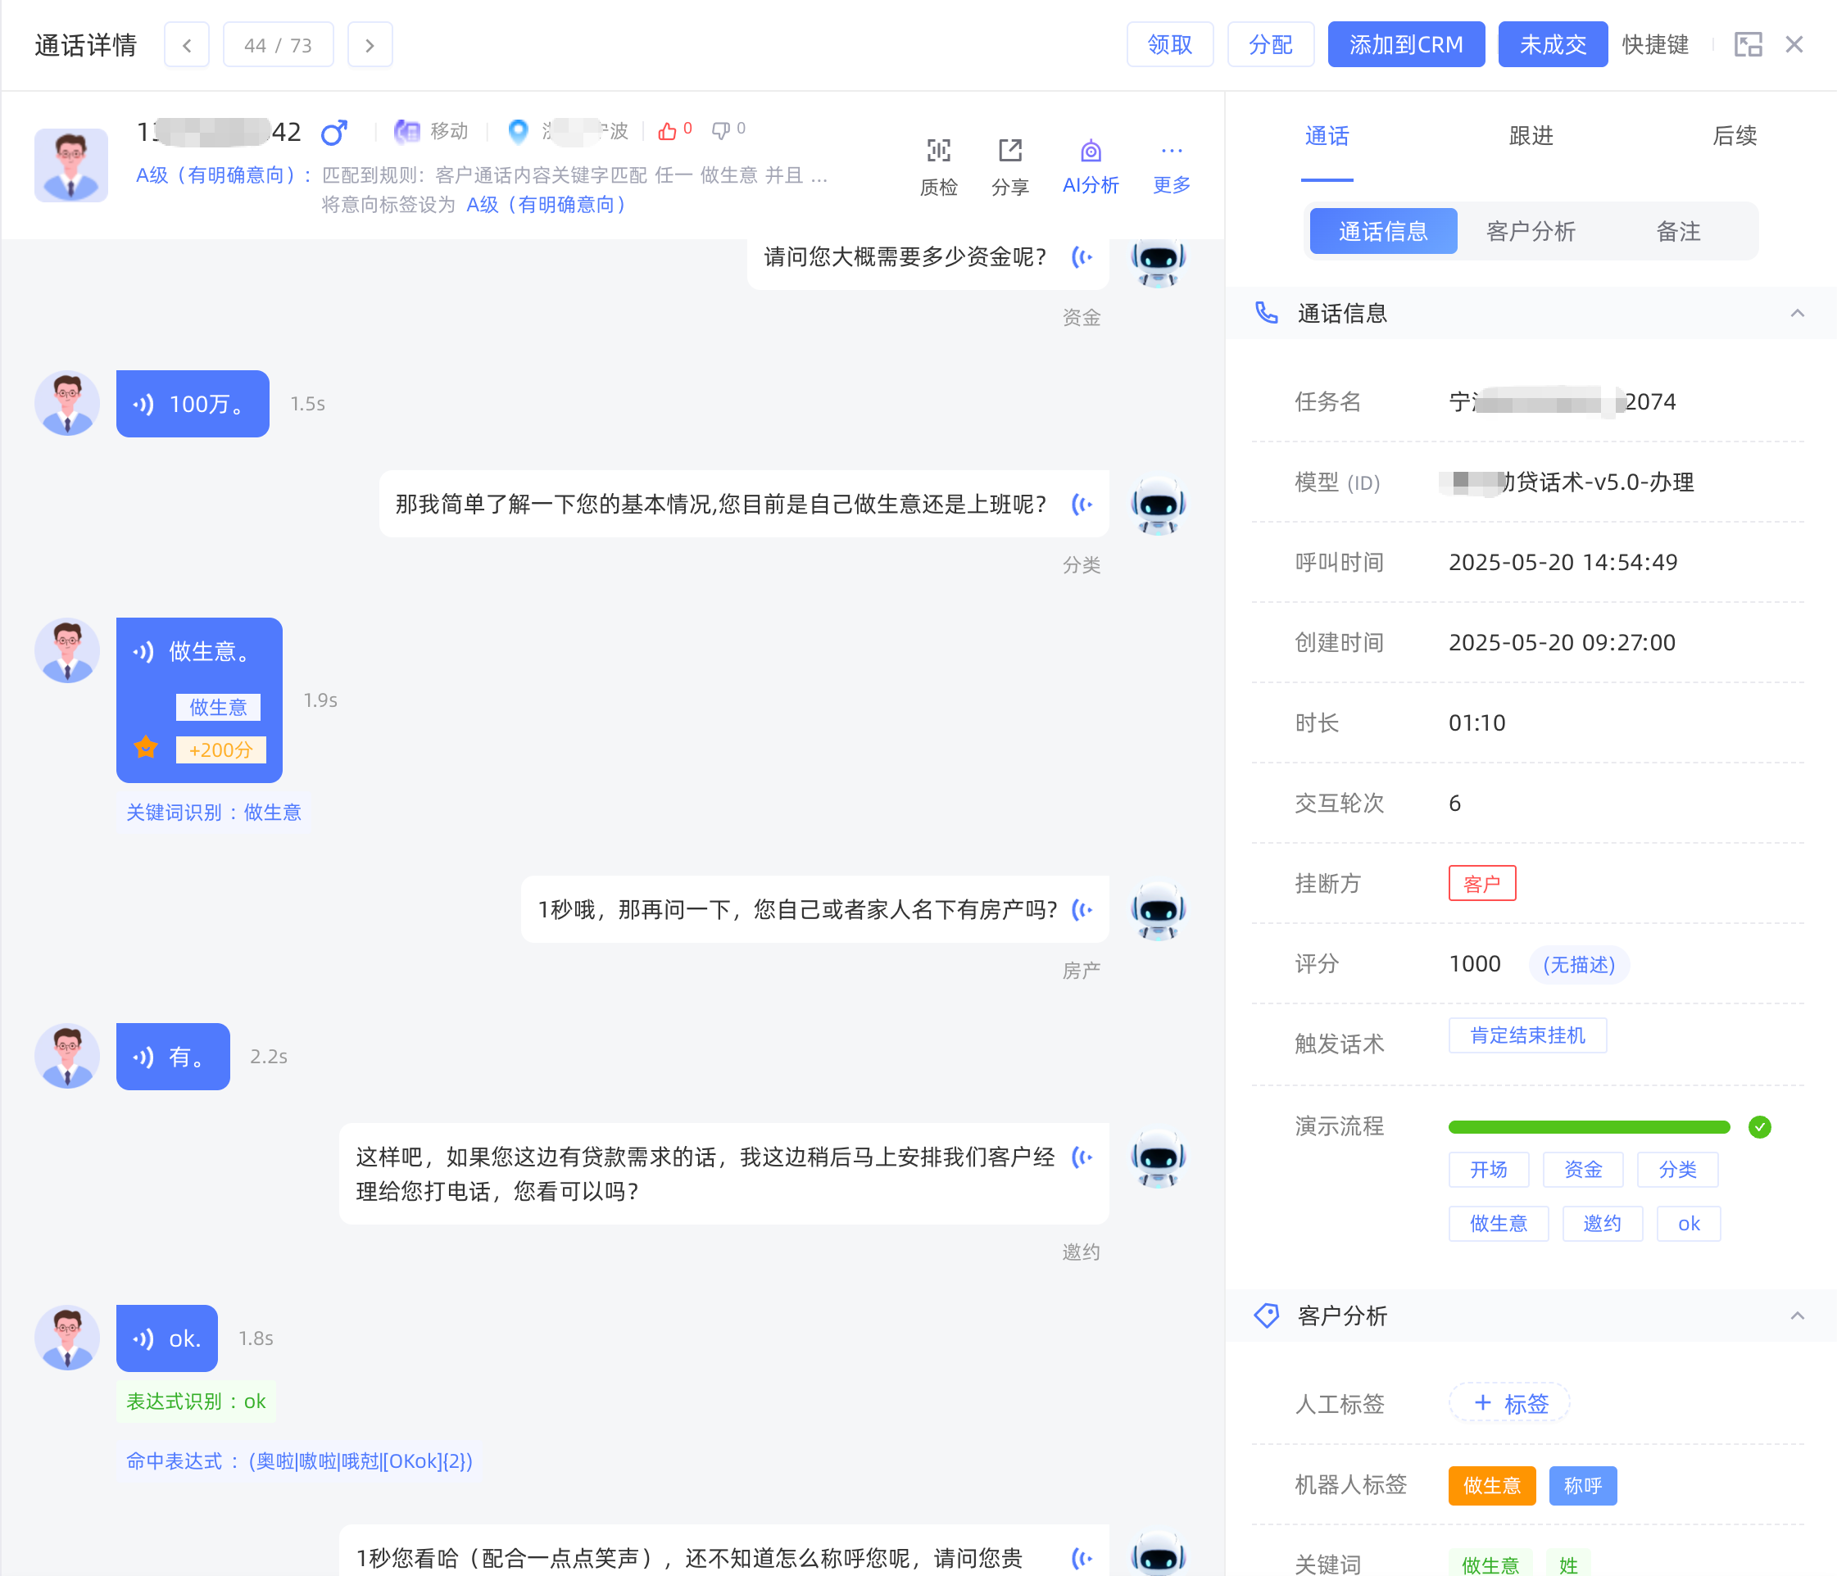Switch to the 跟进 tab
Viewport: 1837px width, 1576px height.
pos(1531,136)
